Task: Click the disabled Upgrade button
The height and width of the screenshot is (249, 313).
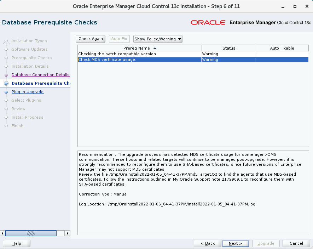Action: point(266,243)
